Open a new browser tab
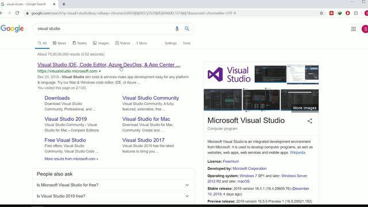This screenshot has width=368, height=207. (64, 4)
